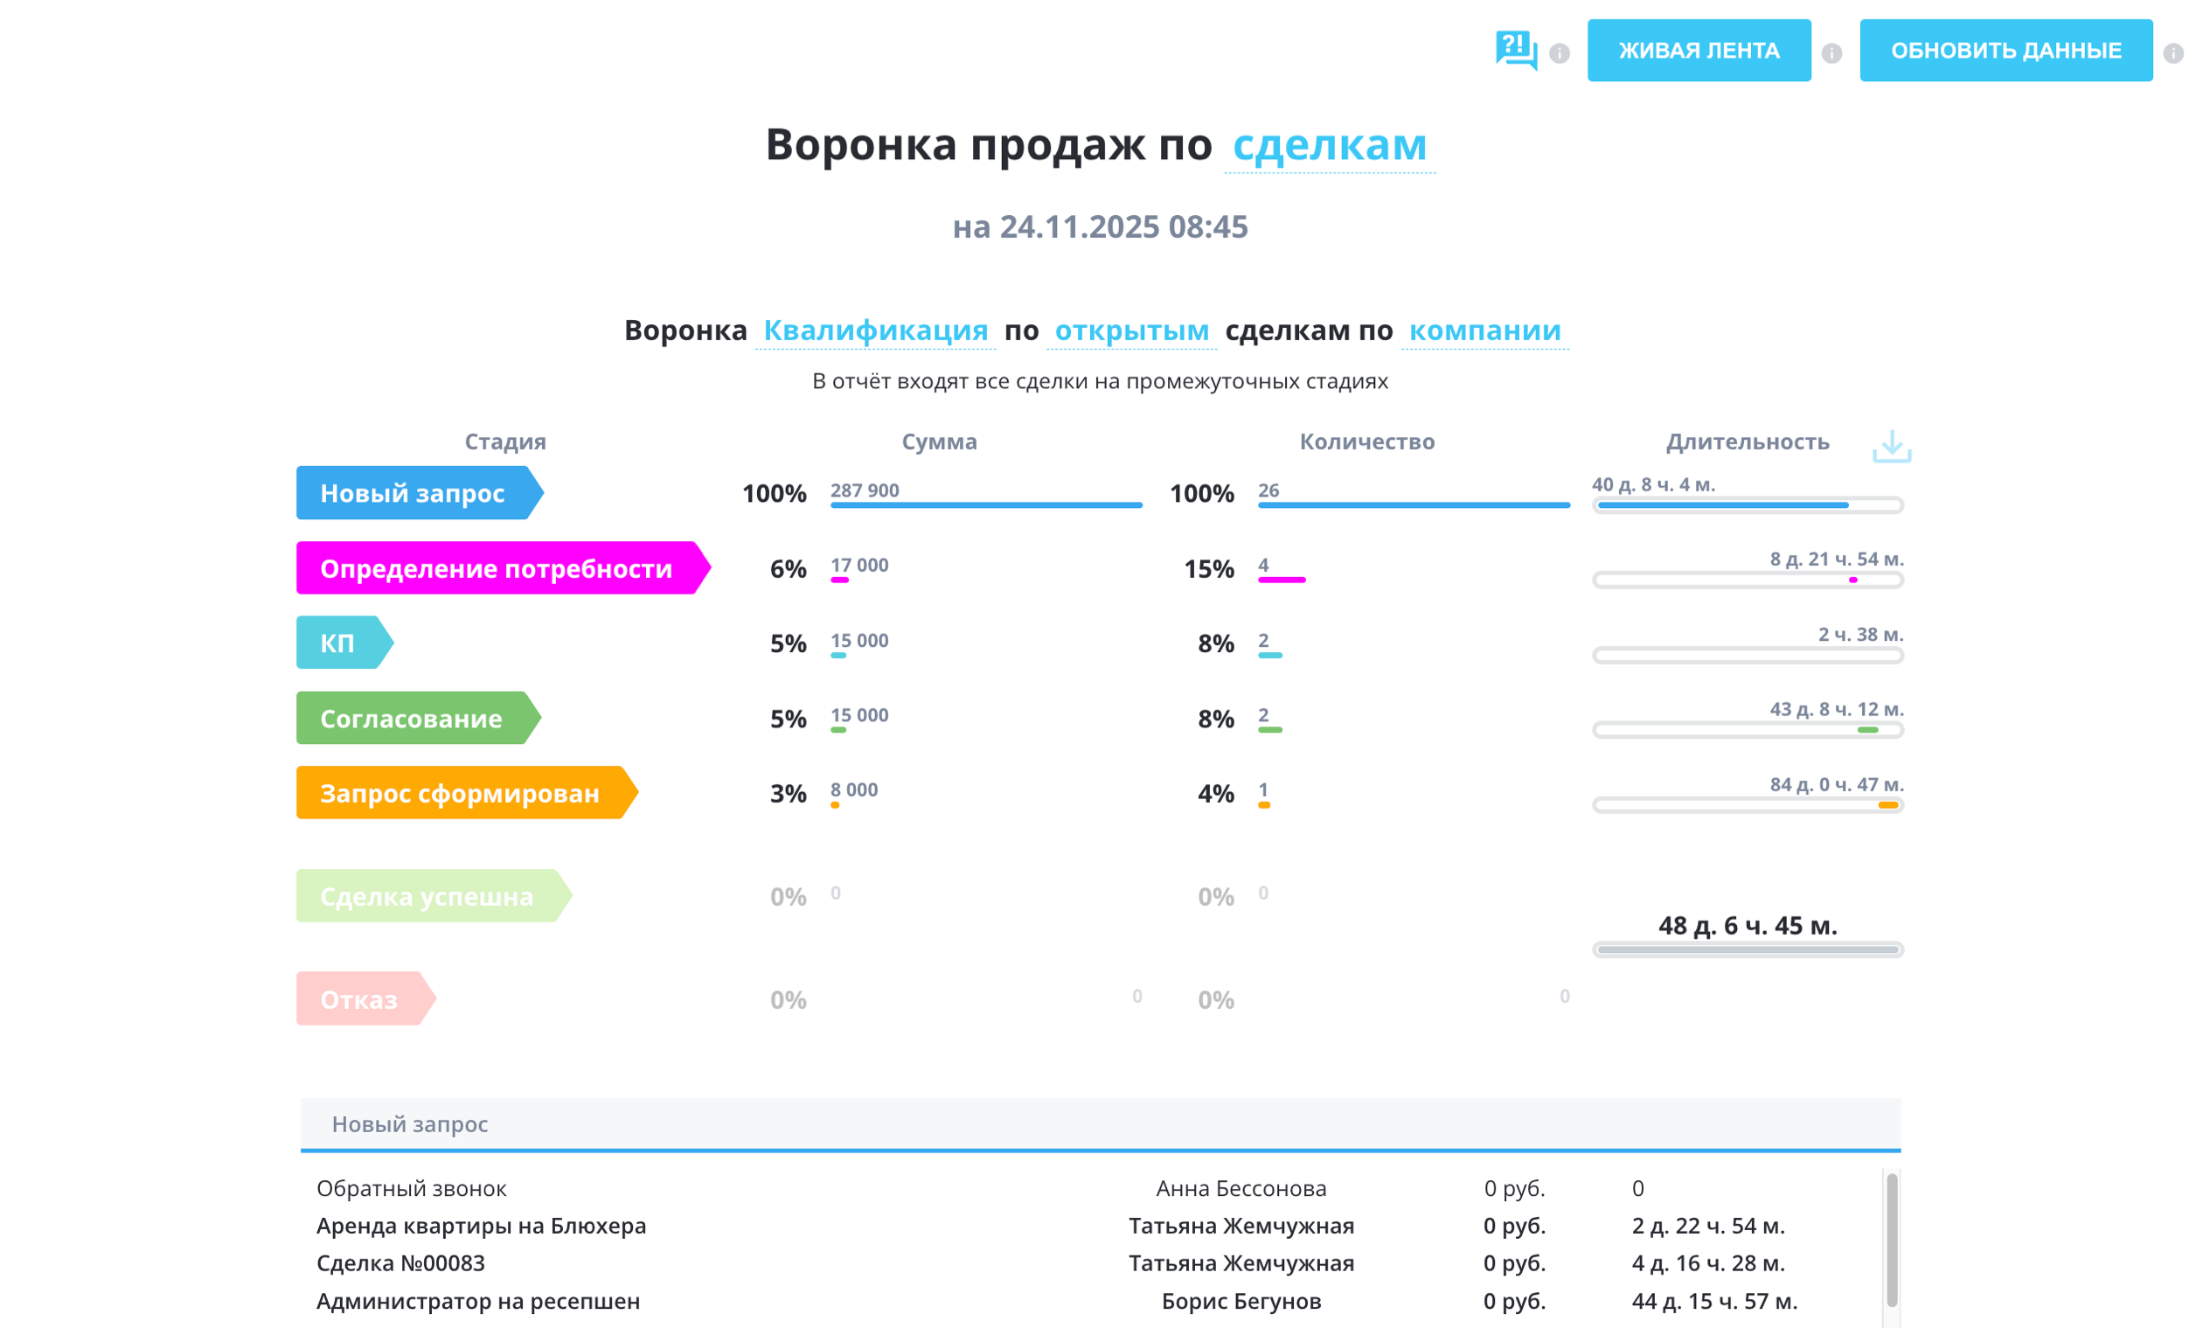Change the открытым deals filter
Viewport: 2210px width, 1328px height.
tap(1132, 330)
